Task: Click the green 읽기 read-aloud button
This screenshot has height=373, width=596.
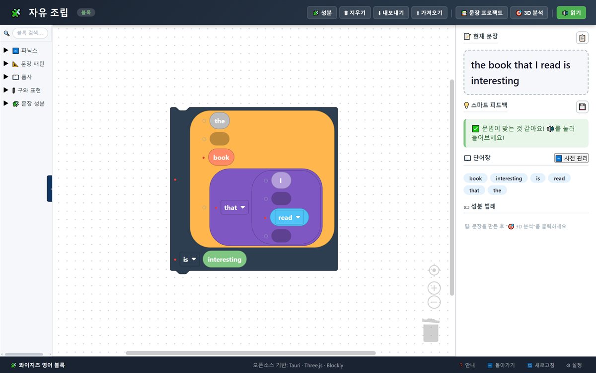Action: (x=571, y=13)
